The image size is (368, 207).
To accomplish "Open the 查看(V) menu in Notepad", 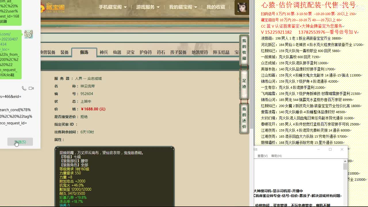I will click(262, 156).
